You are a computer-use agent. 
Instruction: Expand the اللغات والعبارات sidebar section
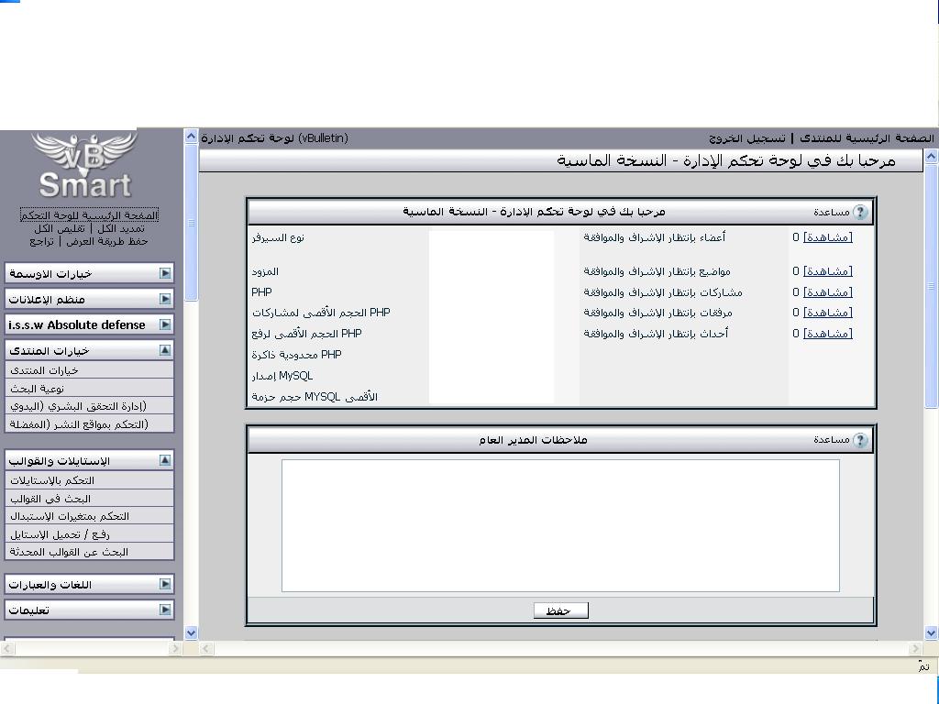click(x=165, y=584)
